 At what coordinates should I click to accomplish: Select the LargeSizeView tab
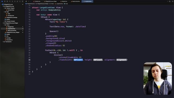pos(88,1)
